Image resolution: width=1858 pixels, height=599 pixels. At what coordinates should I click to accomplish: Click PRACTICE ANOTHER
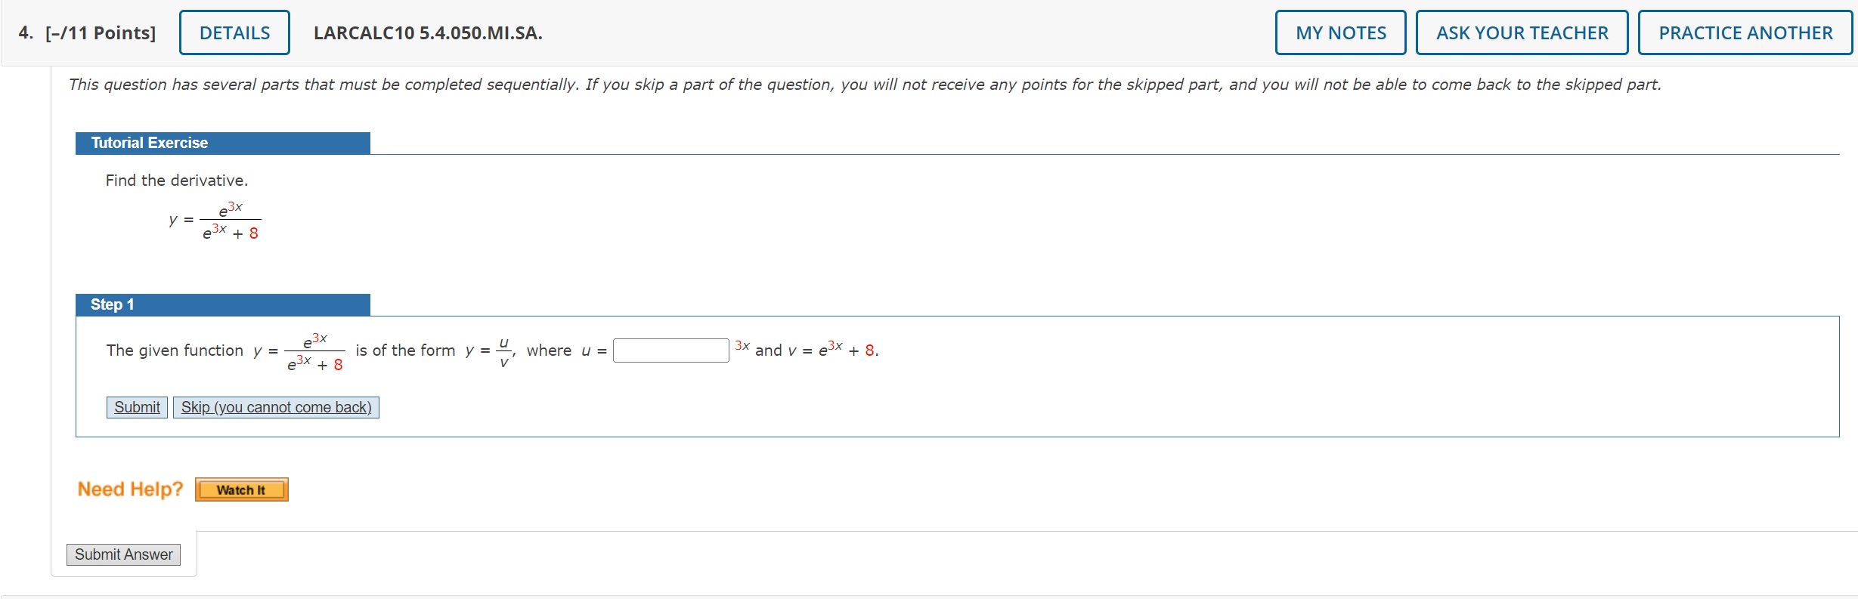(x=1743, y=32)
